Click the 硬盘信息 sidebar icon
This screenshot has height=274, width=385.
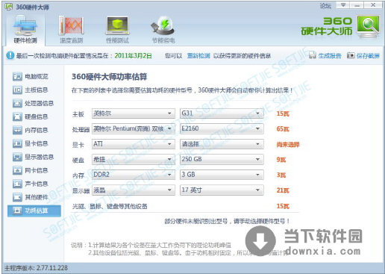[x=17, y=116]
